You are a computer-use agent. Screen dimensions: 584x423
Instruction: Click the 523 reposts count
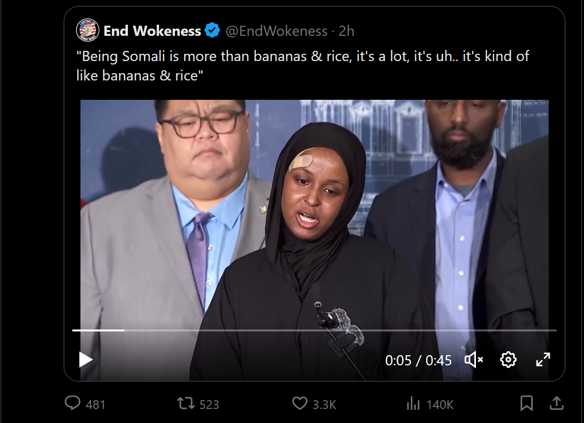209,405
